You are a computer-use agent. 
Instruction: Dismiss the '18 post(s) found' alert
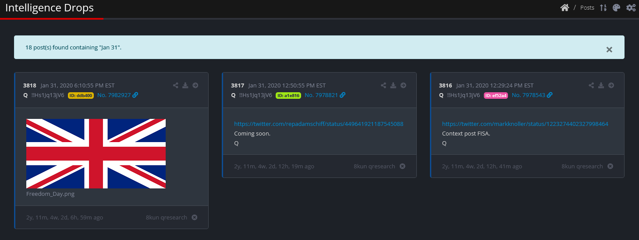coord(609,49)
